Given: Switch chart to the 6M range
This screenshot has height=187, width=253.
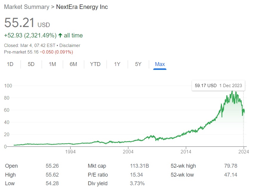Looking at the screenshot, I should click(73, 64).
